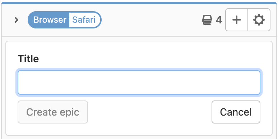The width and height of the screenshot is (278, 139).
Task: Click the Create epic button
Action: click(x=53, y=112)
